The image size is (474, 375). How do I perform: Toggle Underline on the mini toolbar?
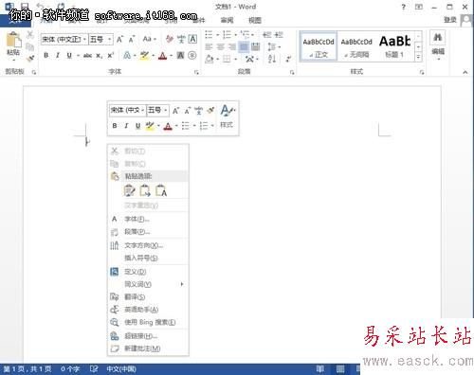point(137,126)
